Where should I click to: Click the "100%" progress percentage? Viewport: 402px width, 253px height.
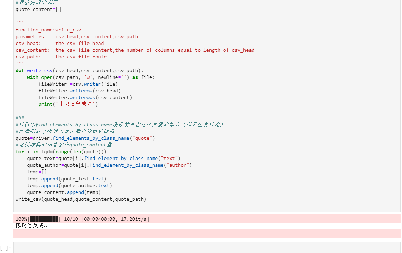coord(21,219)
